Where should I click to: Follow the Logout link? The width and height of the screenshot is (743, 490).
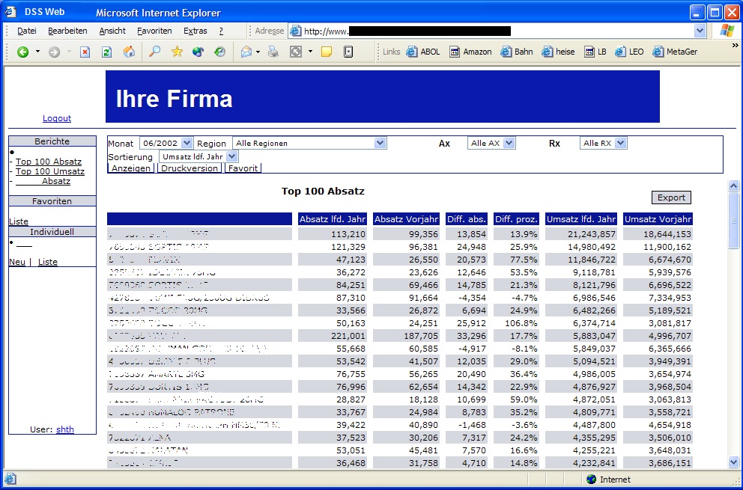pyautogui.click(x=57, y=118)
